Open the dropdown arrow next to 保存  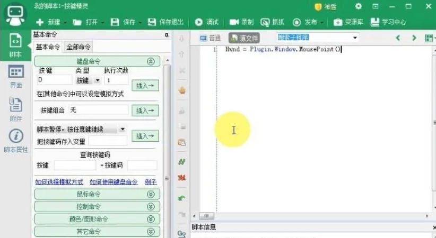point(140,22)
